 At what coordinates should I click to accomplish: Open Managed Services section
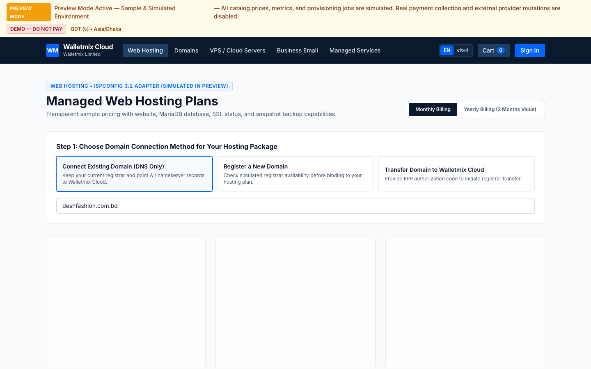(355, 50)
